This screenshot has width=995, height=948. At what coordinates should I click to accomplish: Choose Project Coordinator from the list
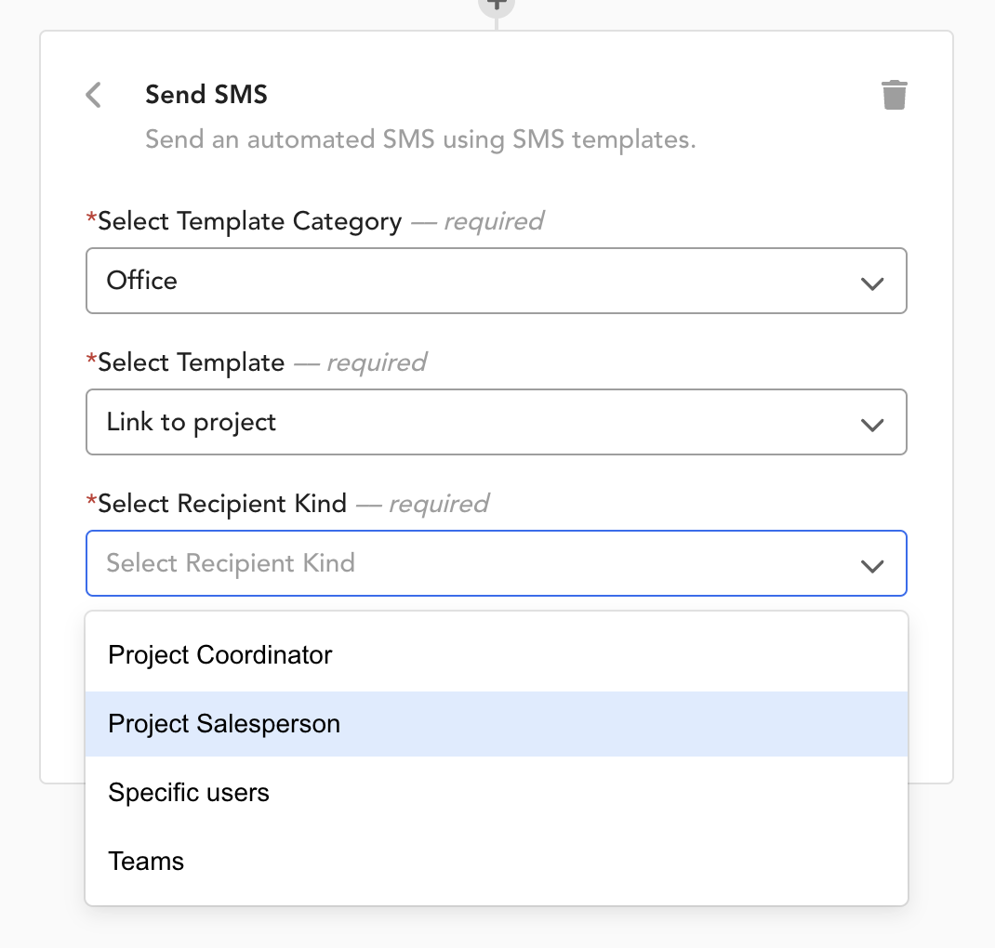(x=497, y=655)
